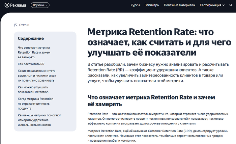236x144 pixels.
Task: Open 'Какие показатели считать высокими' contents link
Action: click(x=37, y=76)
